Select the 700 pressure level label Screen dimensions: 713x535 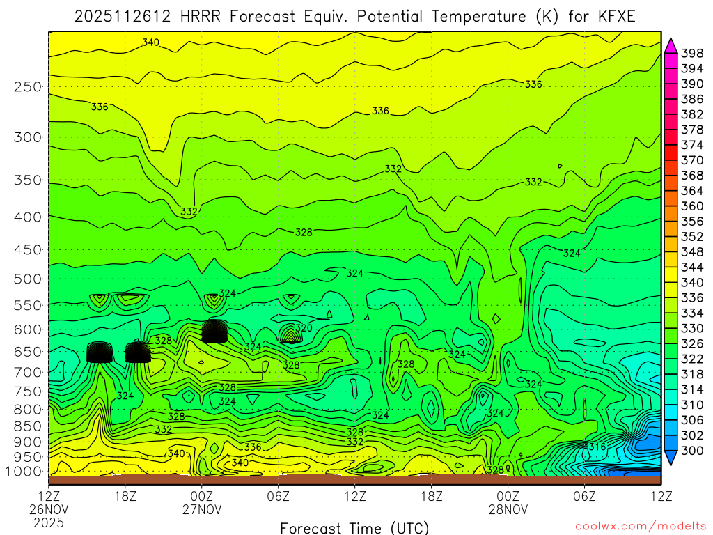click(x=28, y=373)
